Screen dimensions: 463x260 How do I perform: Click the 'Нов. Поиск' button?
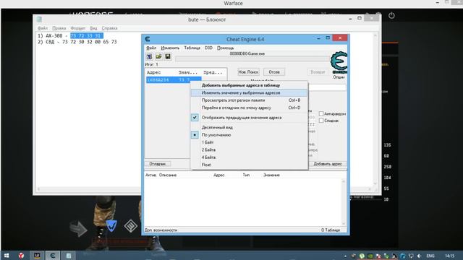249,72
